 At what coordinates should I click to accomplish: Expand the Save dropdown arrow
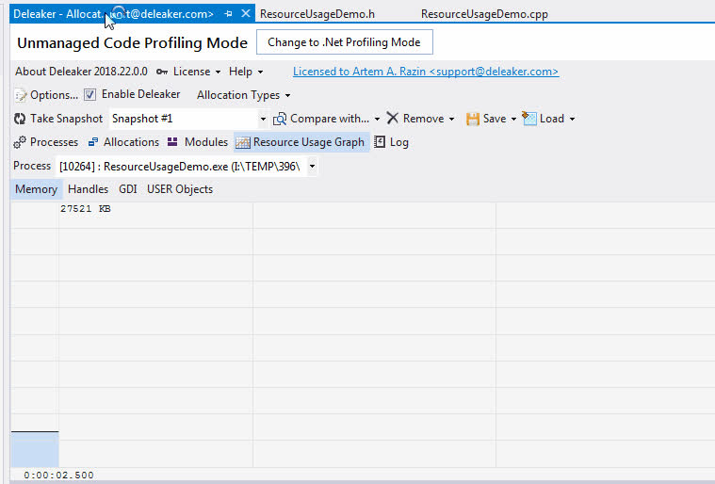coord(513,120)
